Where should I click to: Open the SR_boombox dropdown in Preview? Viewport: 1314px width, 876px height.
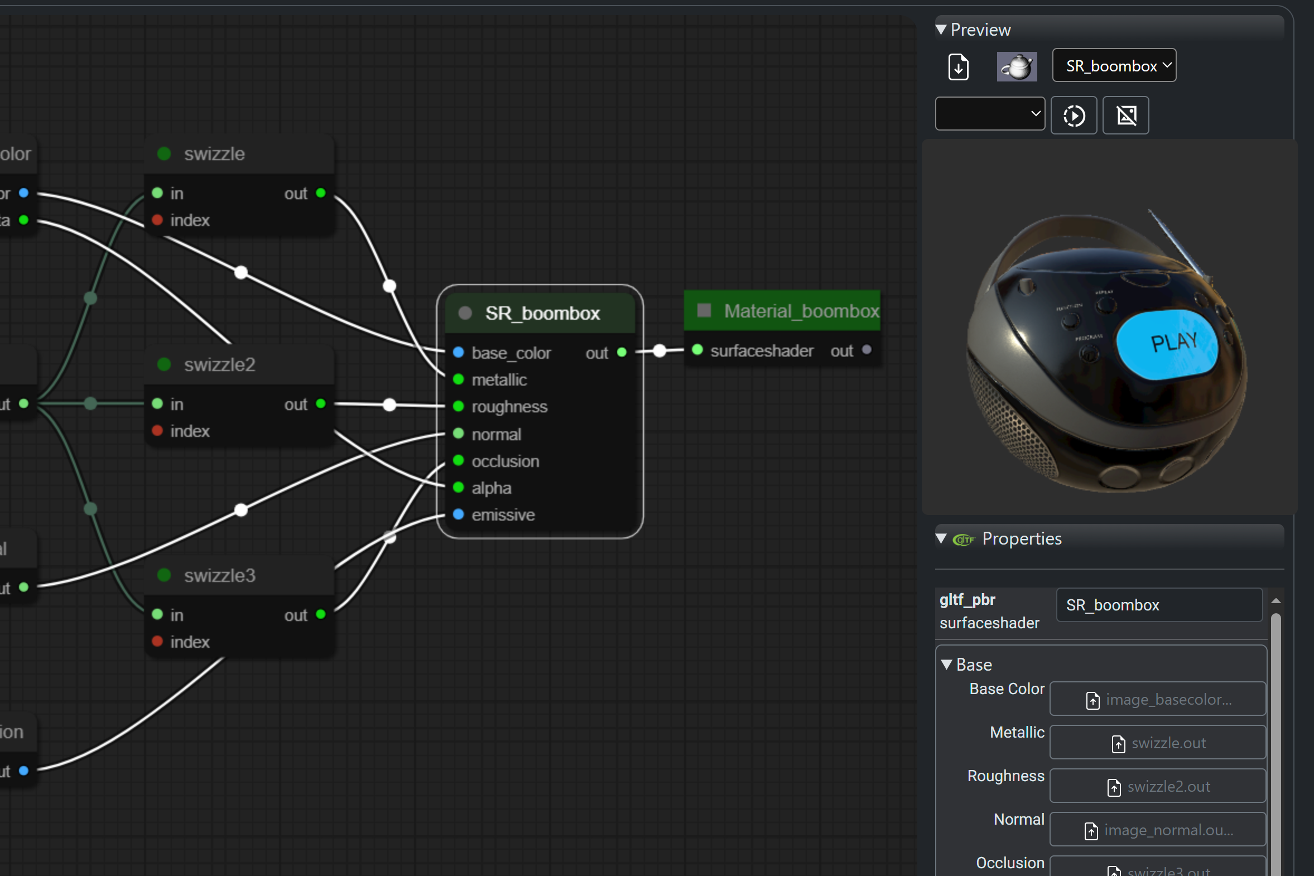[1114, 66]
